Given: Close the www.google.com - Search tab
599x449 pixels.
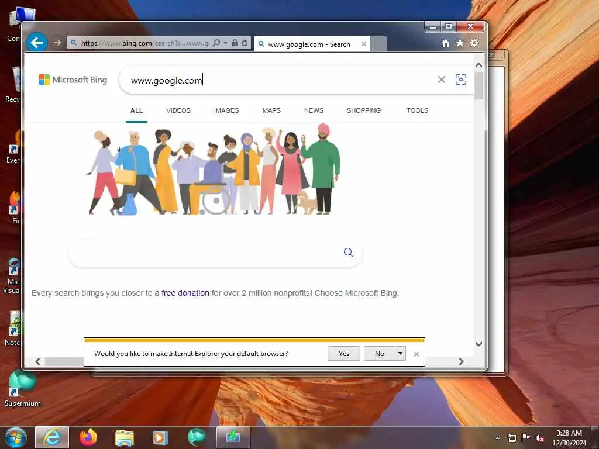Looking at the screenshot, I should [x=364, y=44].
